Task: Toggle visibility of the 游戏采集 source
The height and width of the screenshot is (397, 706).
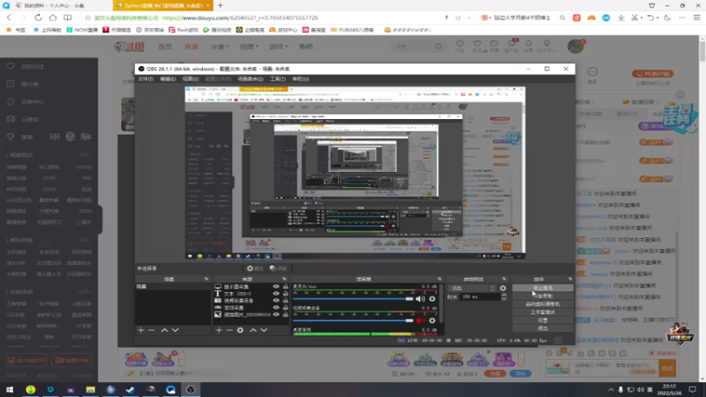Action: 276,307
